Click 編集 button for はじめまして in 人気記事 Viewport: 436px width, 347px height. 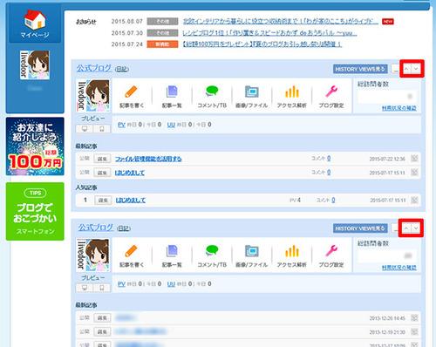[103, 200]
